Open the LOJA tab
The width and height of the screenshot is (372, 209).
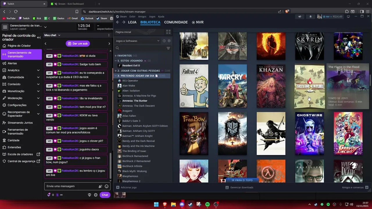(x=132, y=22)
